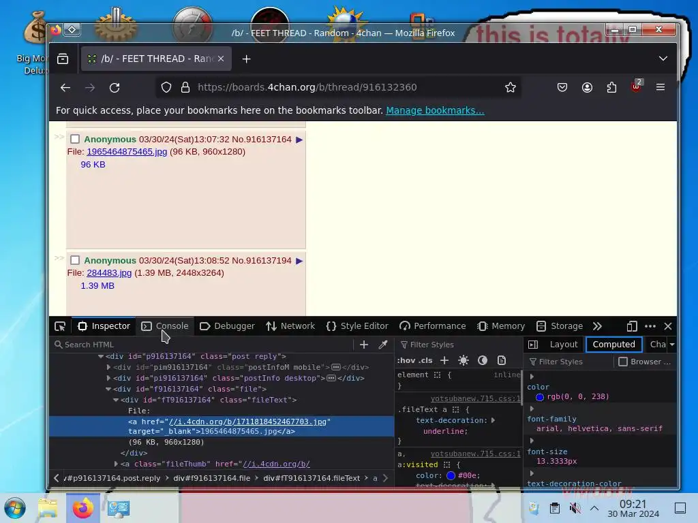Tick checkbox for post No.916137164
This screenshot has width=698, height=523.
(x=75, y=139)
